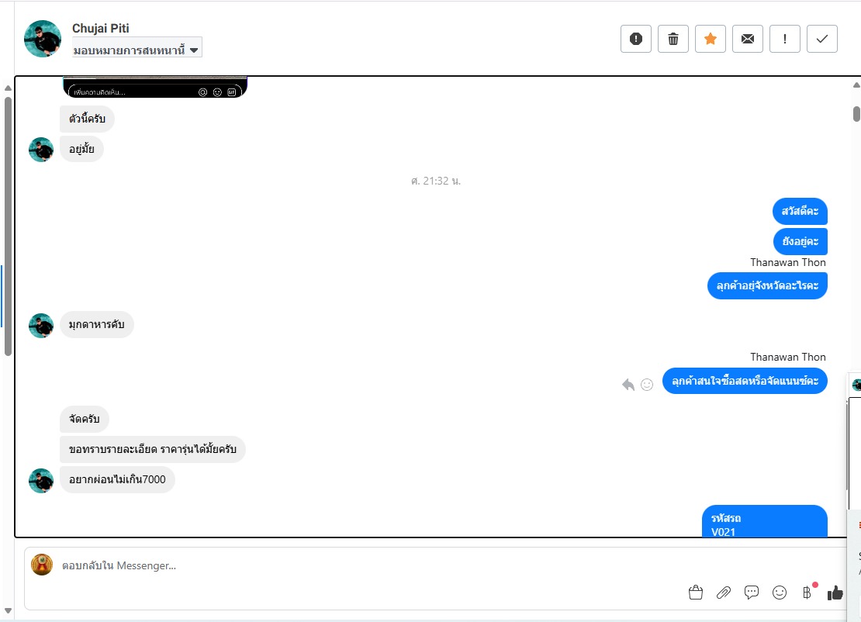
Task: Open the emoji picker in composer
Action: (780, 593)
